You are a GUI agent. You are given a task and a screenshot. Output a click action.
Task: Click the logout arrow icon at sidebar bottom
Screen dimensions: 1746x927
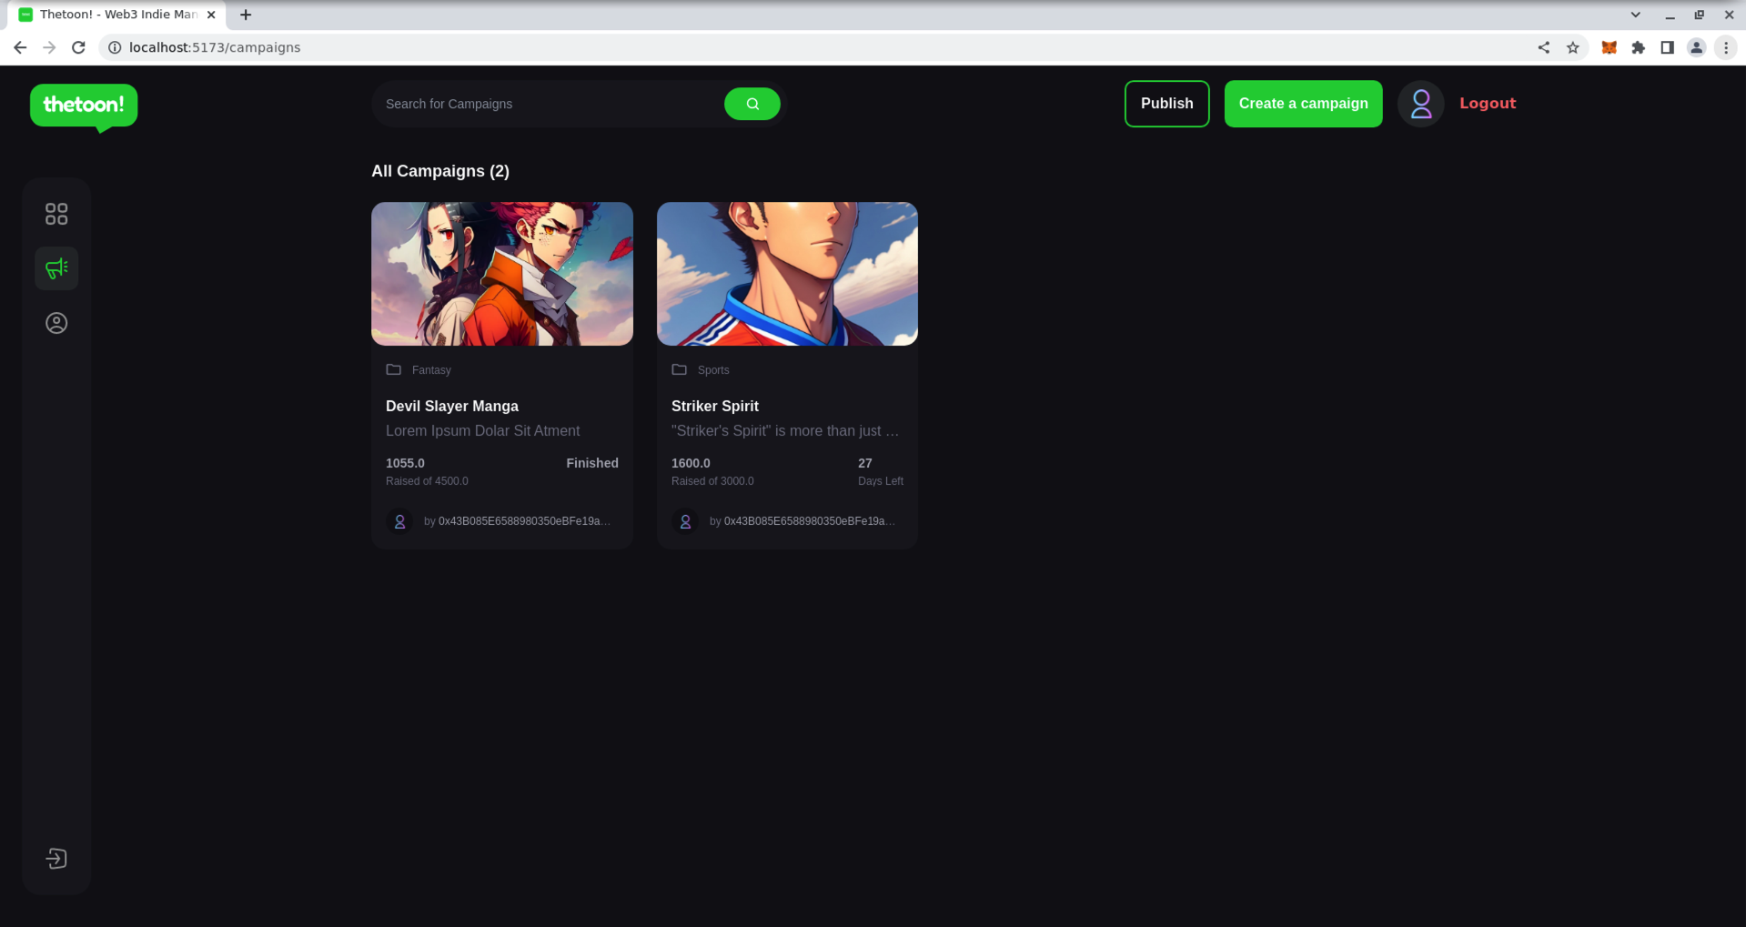point(56,858)
